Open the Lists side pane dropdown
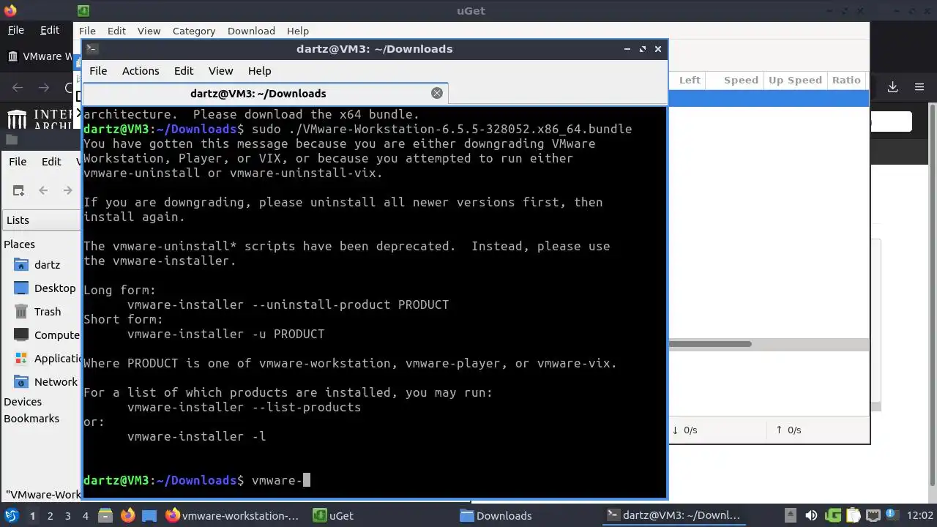 pyautogui.click(x=41, y=220)
